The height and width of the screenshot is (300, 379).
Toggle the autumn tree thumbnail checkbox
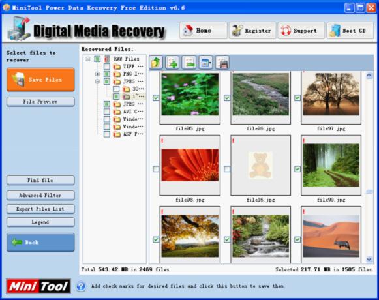[156, 239]
